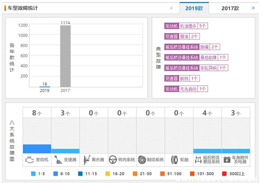The image size is (259, 183).
Task: Click the 2017 gray bar in the chart
Action: pyautogui.click(x=65, y=56)
